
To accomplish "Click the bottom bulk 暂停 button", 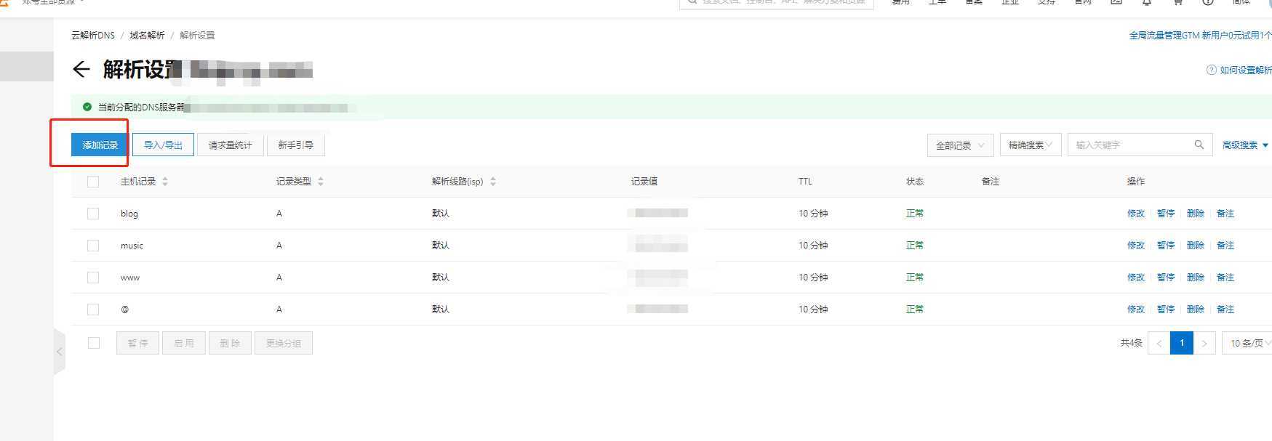I will 137,343.
